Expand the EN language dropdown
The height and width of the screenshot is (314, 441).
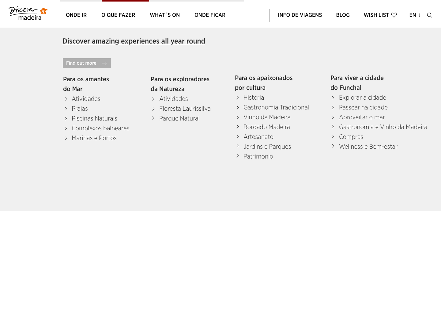415,15
